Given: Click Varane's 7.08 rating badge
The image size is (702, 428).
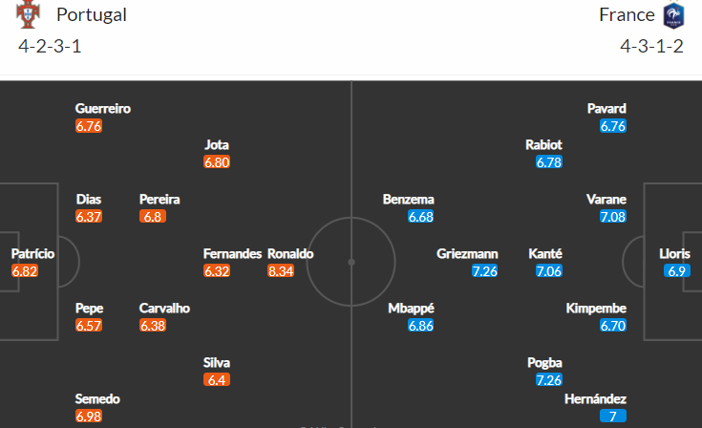Looking at the screenshot, I should 613,216.
